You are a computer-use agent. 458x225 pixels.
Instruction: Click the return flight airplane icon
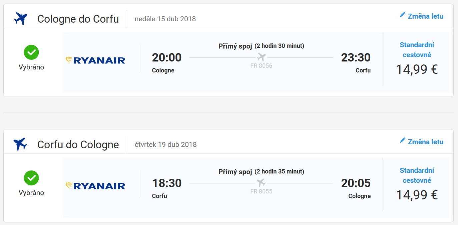(20, 144)
